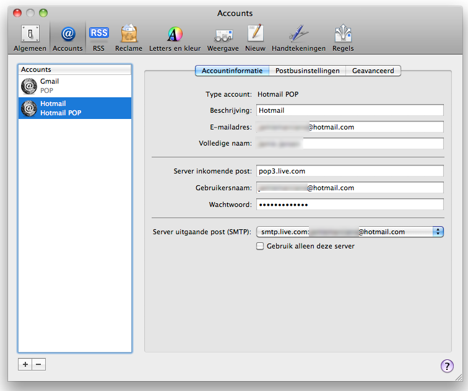Open the Reclame junk mail pane
The height and width of the screenshot is (391, 468).
(129, 38)
